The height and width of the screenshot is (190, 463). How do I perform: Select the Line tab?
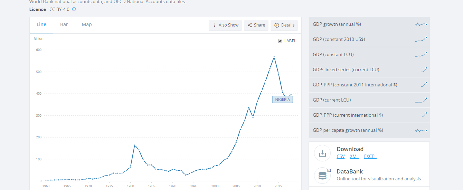tap(41, 24)
